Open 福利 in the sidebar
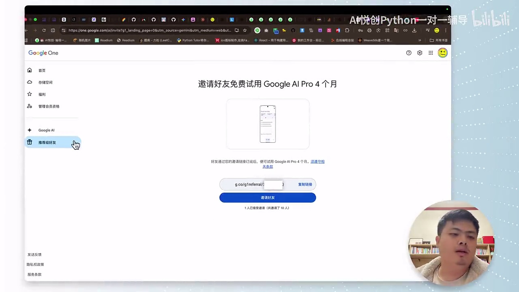The width and height of the screenshot is (519, 292). pyautogui.click(x=42, y=94)
